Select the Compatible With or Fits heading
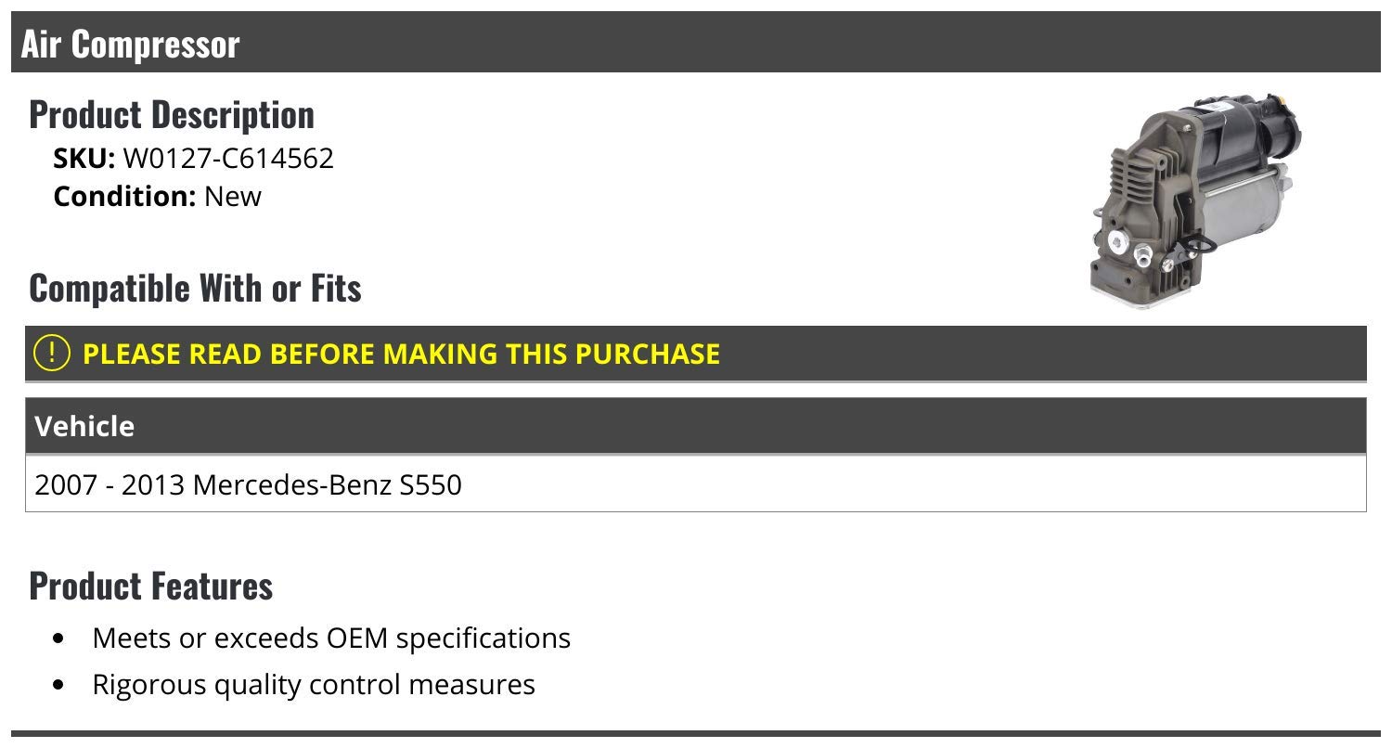Image resolution: width=1392 pixels, height=748 pixels. pos(195,288)
